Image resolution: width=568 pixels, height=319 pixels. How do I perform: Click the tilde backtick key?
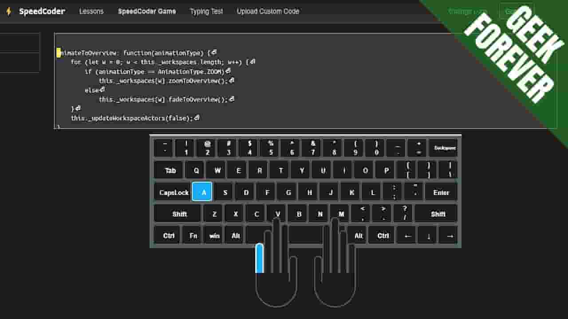[x=163, y=148]
